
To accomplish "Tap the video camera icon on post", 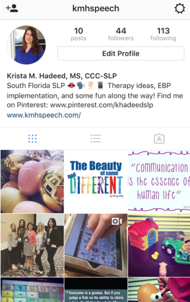I will 117,221.
